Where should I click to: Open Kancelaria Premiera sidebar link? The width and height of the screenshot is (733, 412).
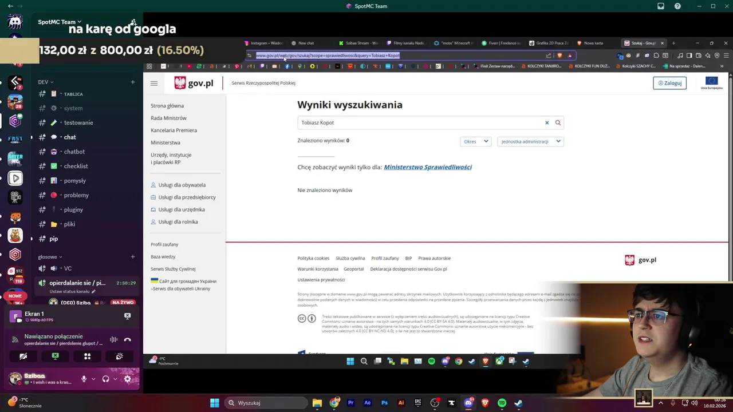pos(174,130)
